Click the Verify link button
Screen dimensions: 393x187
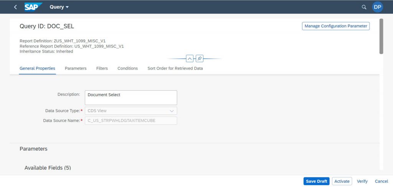(362, 181)
